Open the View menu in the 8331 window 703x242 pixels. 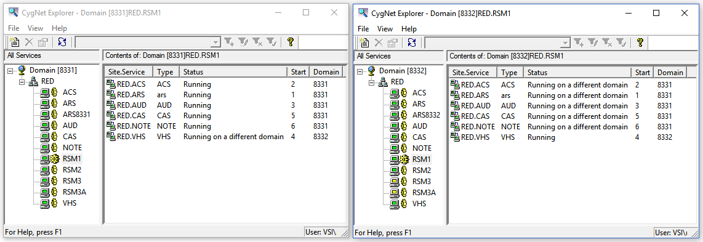click(x=36, y=28)
